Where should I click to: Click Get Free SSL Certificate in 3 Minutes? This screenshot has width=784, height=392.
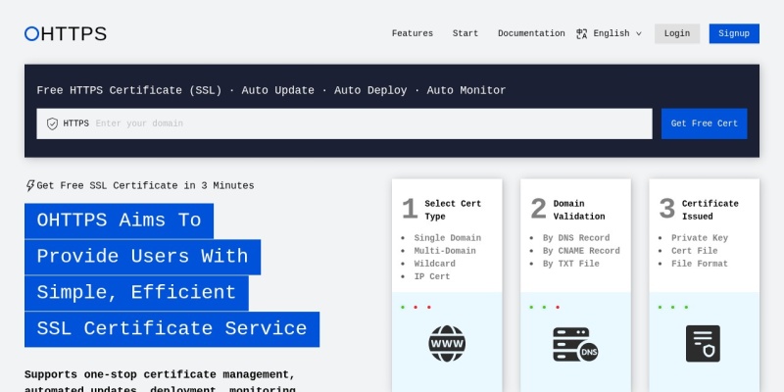(x=145, y=185)
